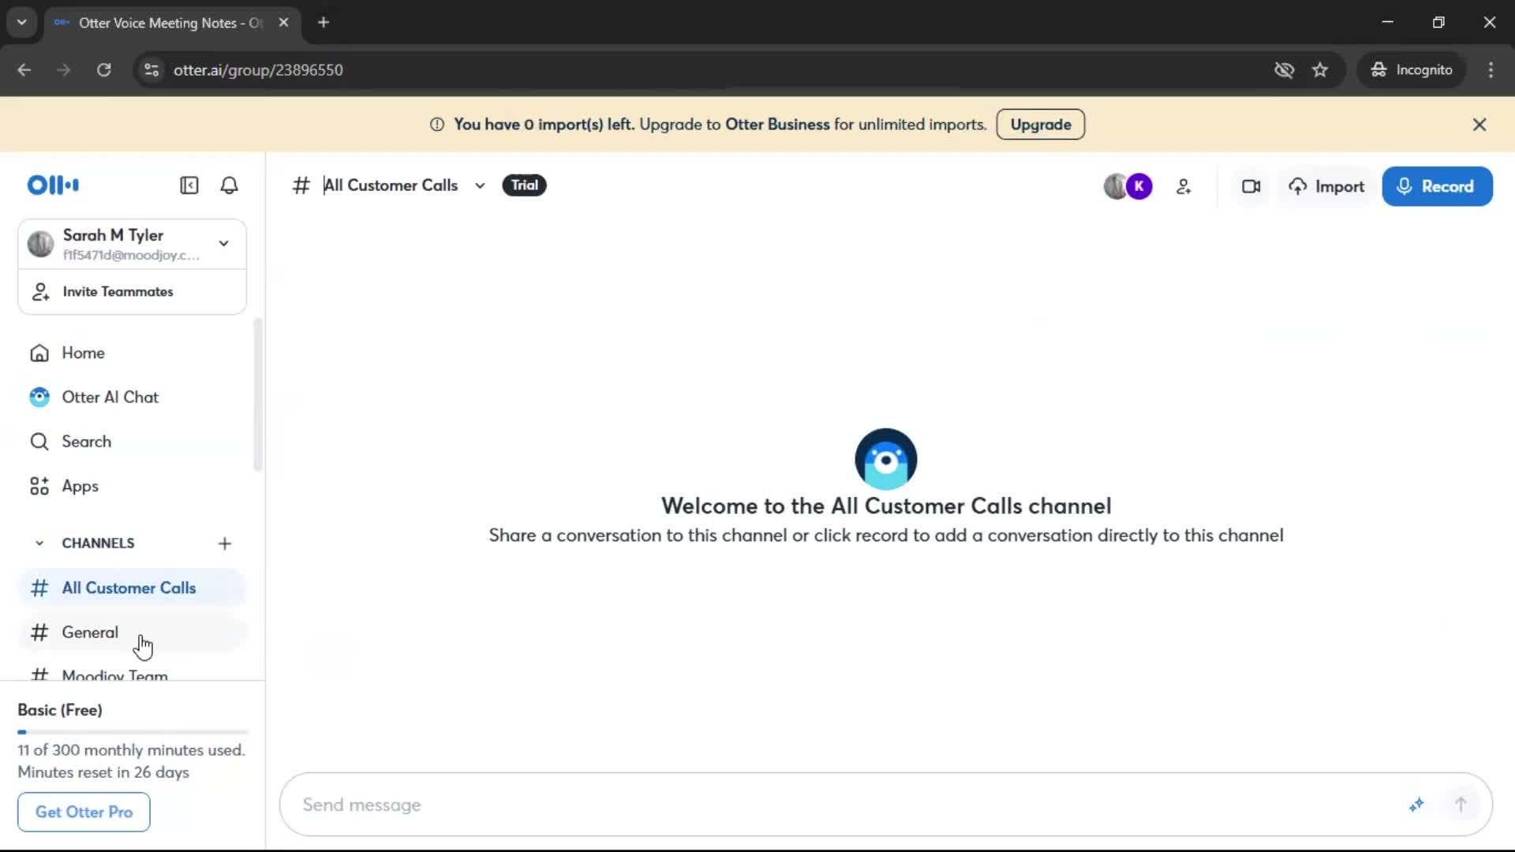Click the Trial badge

click(x=524, y=185)
